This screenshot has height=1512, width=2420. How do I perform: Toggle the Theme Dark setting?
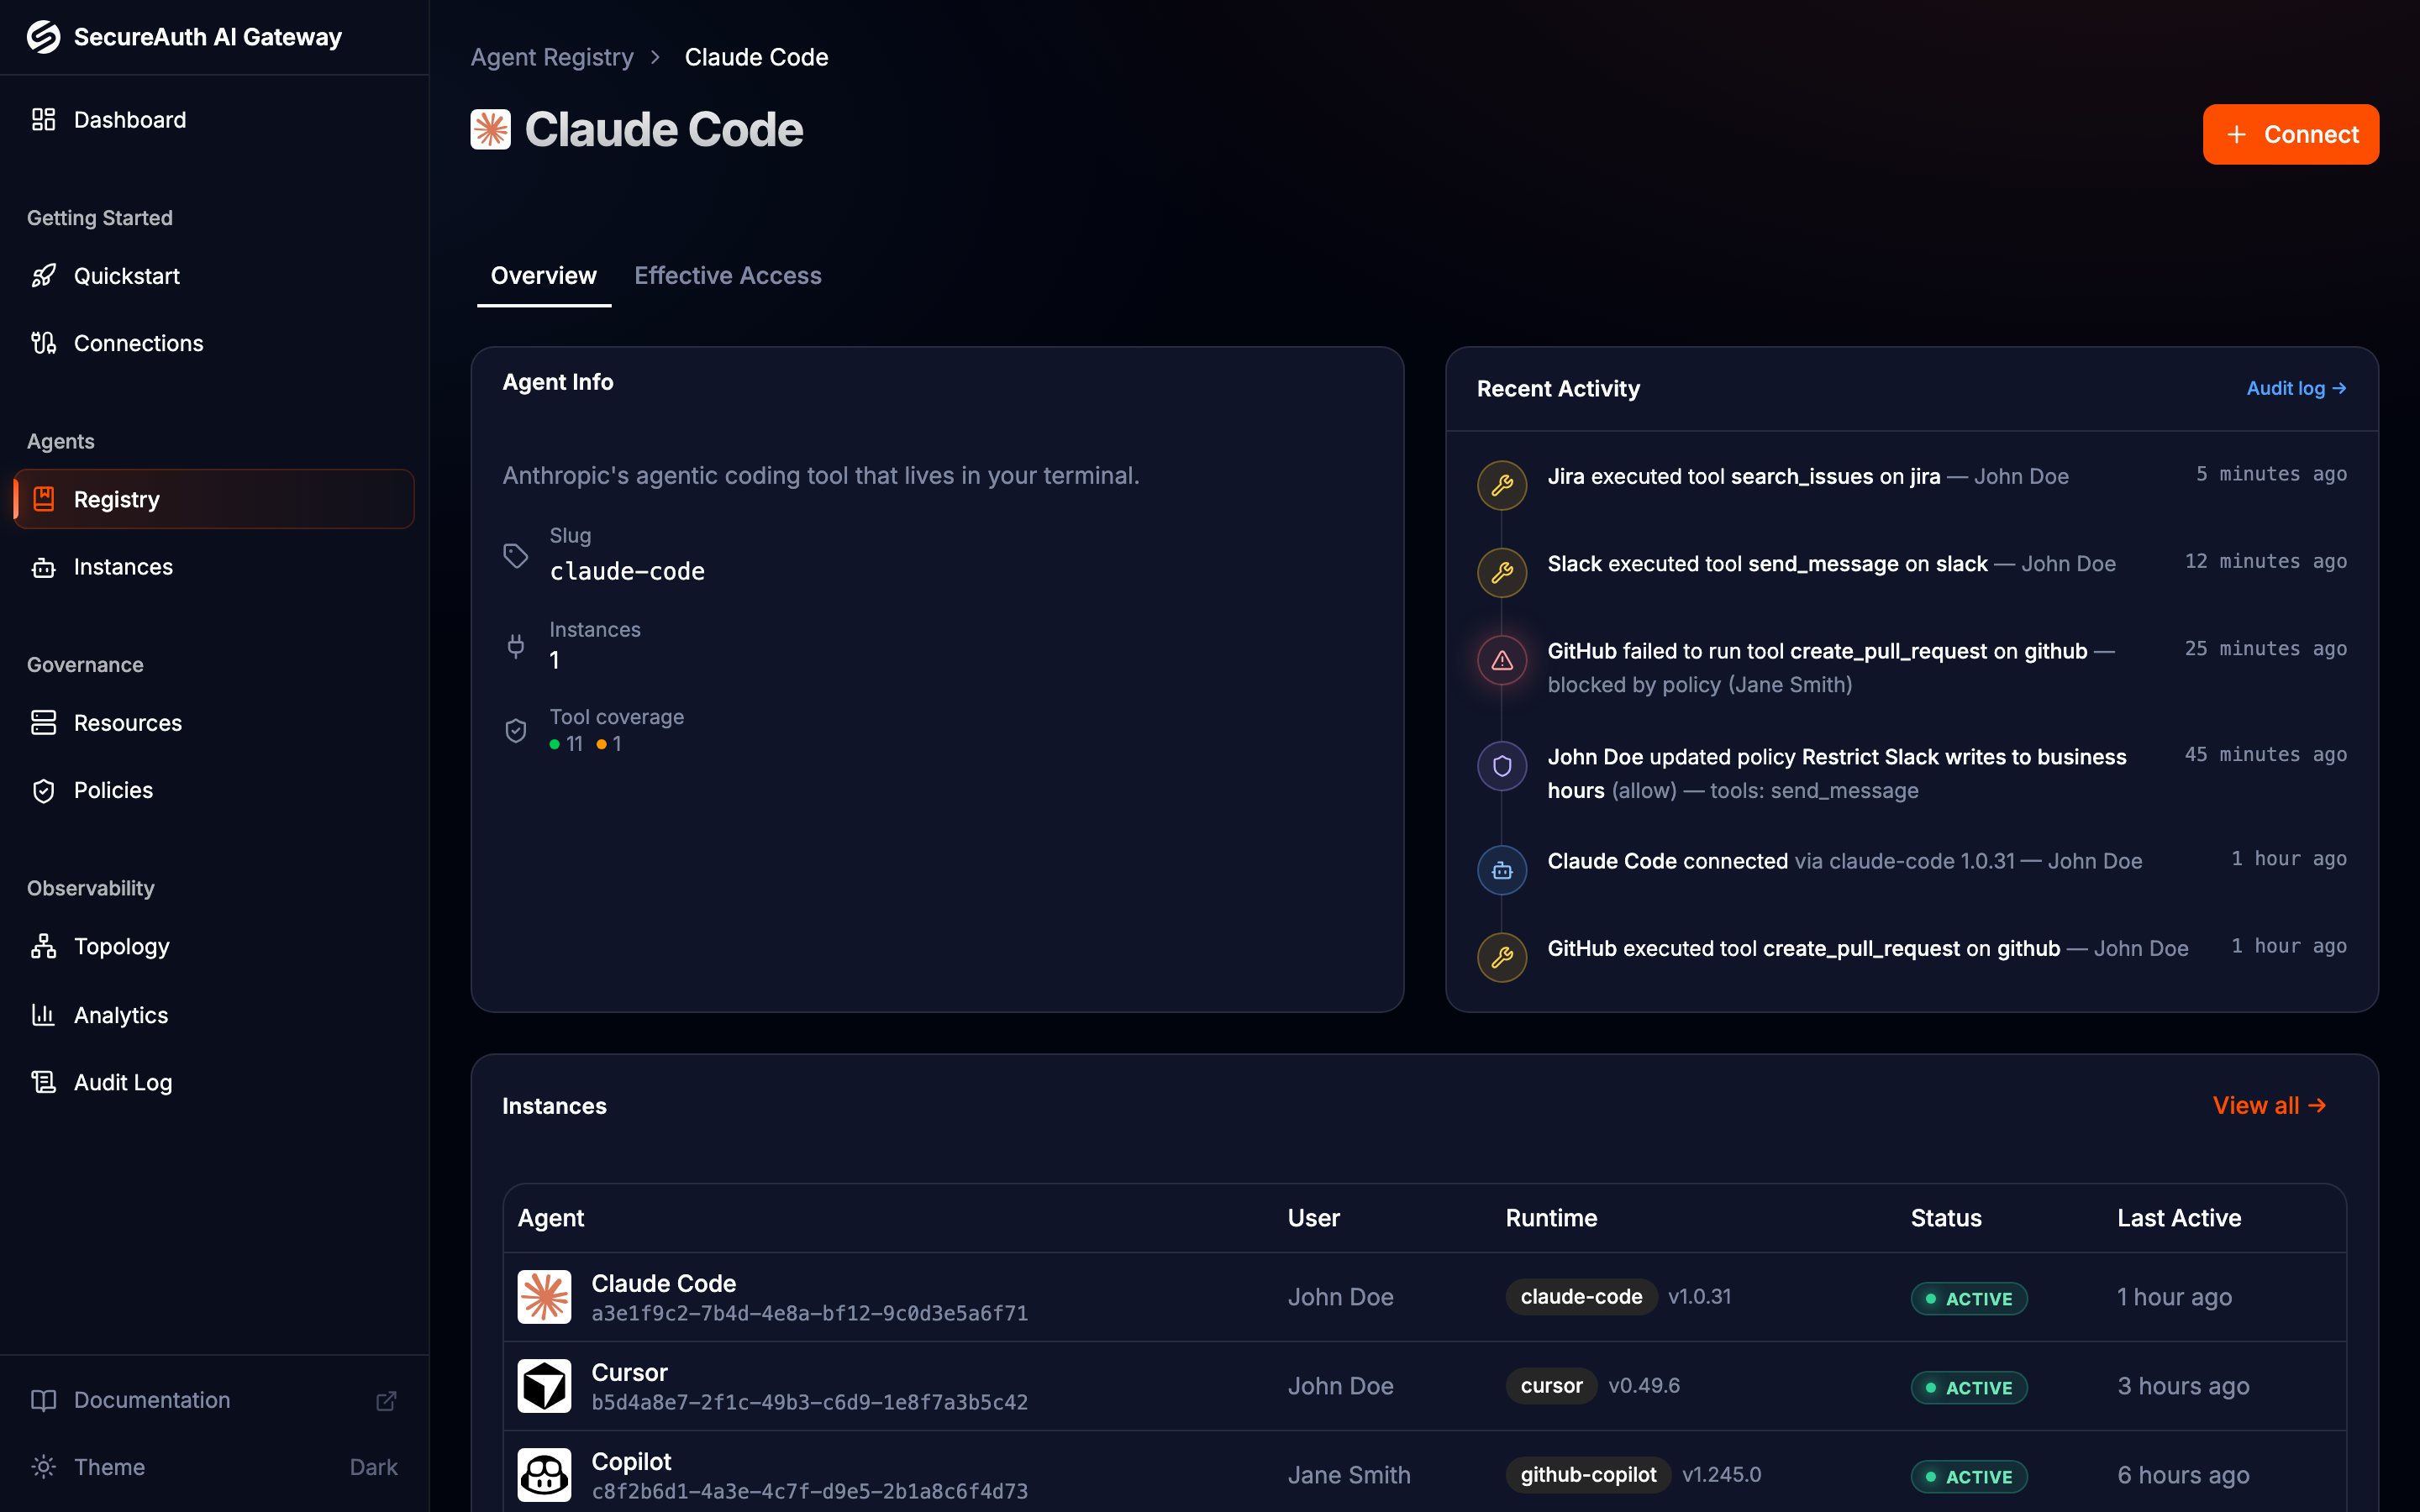point(373,1467)
